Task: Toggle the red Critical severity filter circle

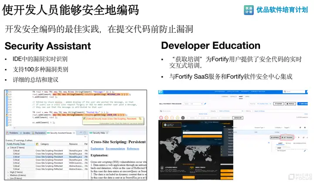Action: pos(161,118)
